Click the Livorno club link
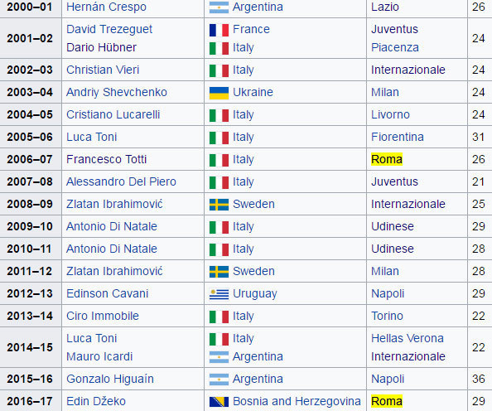This screenshot has width=492, height=411. click(390, 114)
